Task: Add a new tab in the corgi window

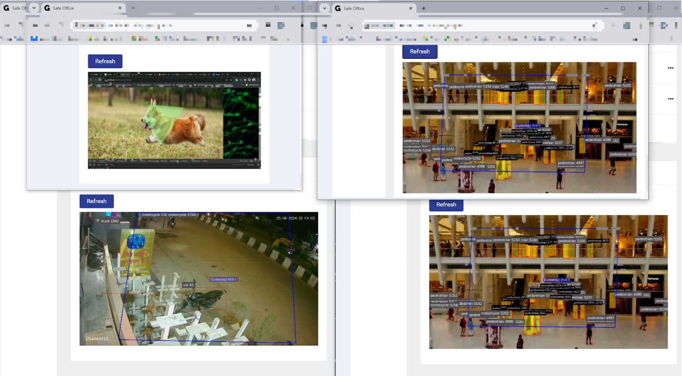Action: (133, 8)
